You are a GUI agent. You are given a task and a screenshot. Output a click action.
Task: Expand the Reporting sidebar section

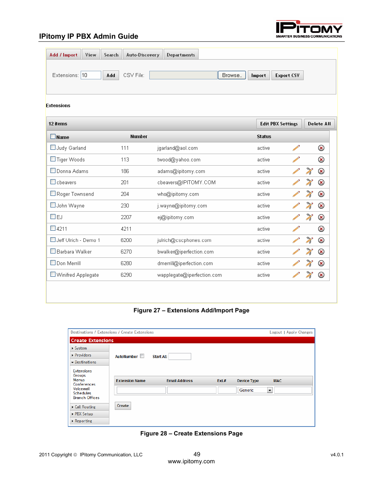coord(90,421)
